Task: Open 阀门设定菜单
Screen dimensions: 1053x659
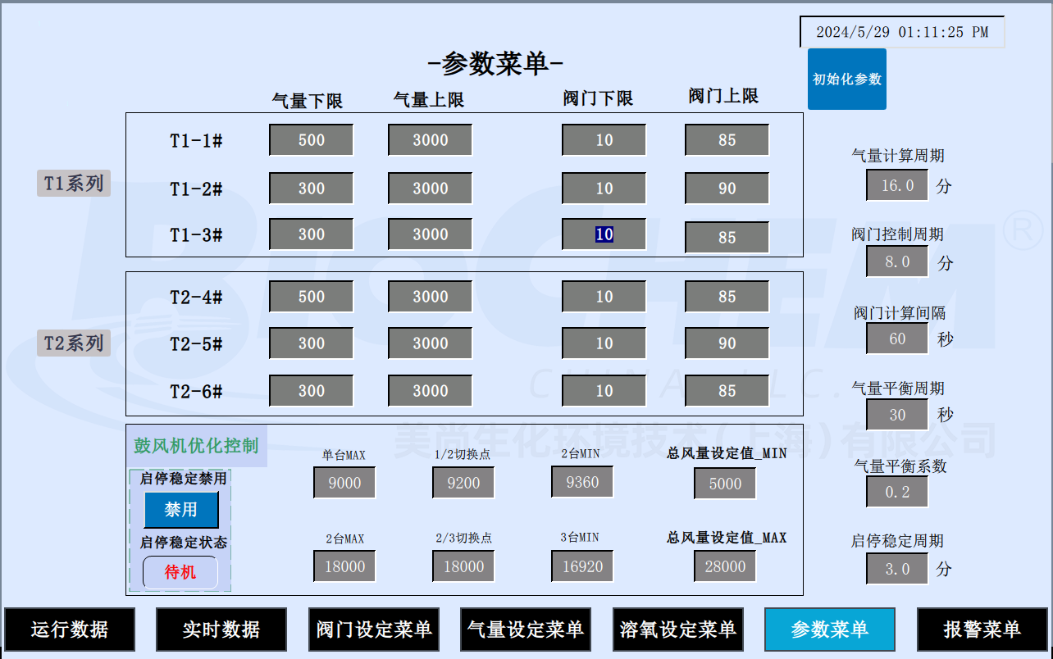Action: click(374, 629)
